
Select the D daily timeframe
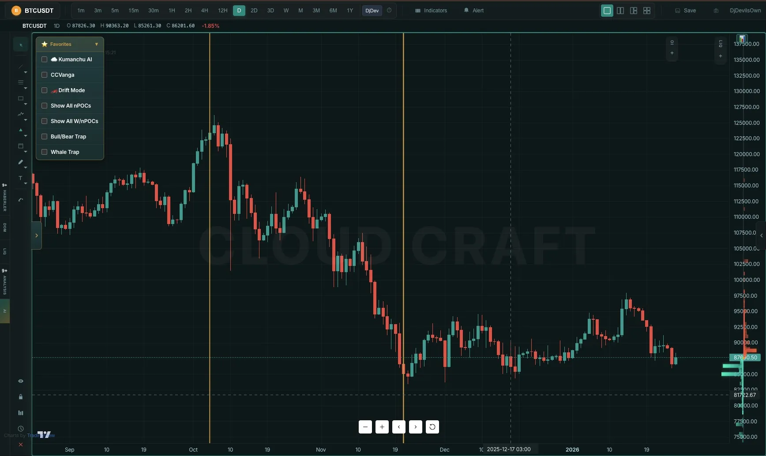[239, 11]
